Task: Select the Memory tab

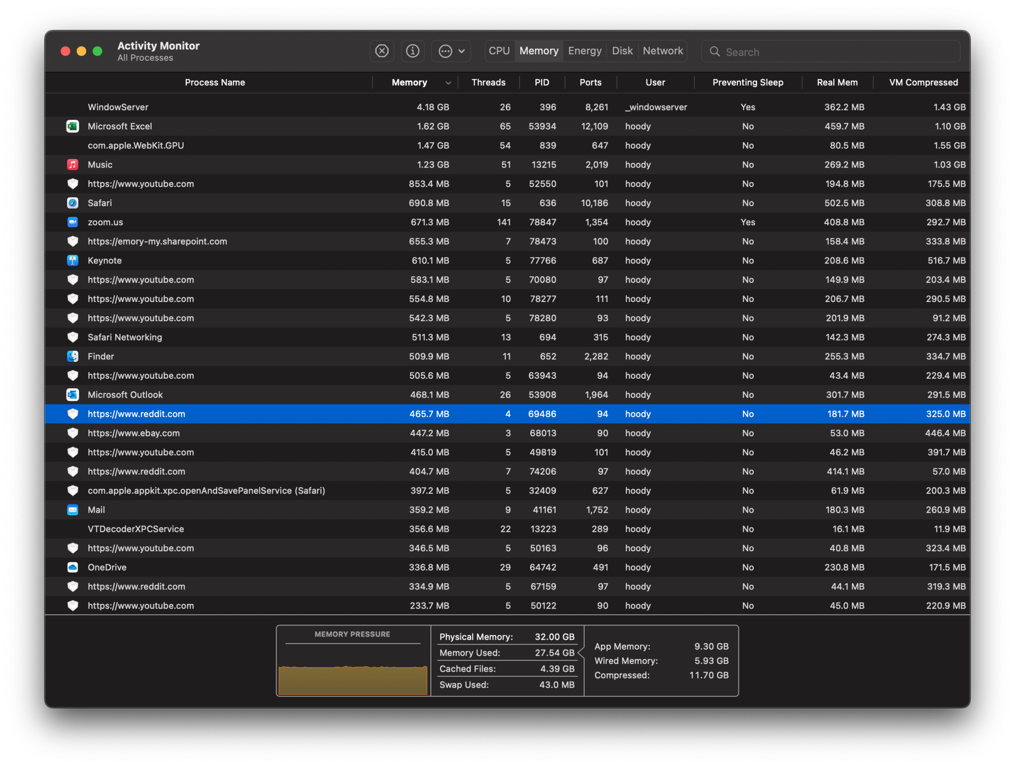Action: [539, 51]
